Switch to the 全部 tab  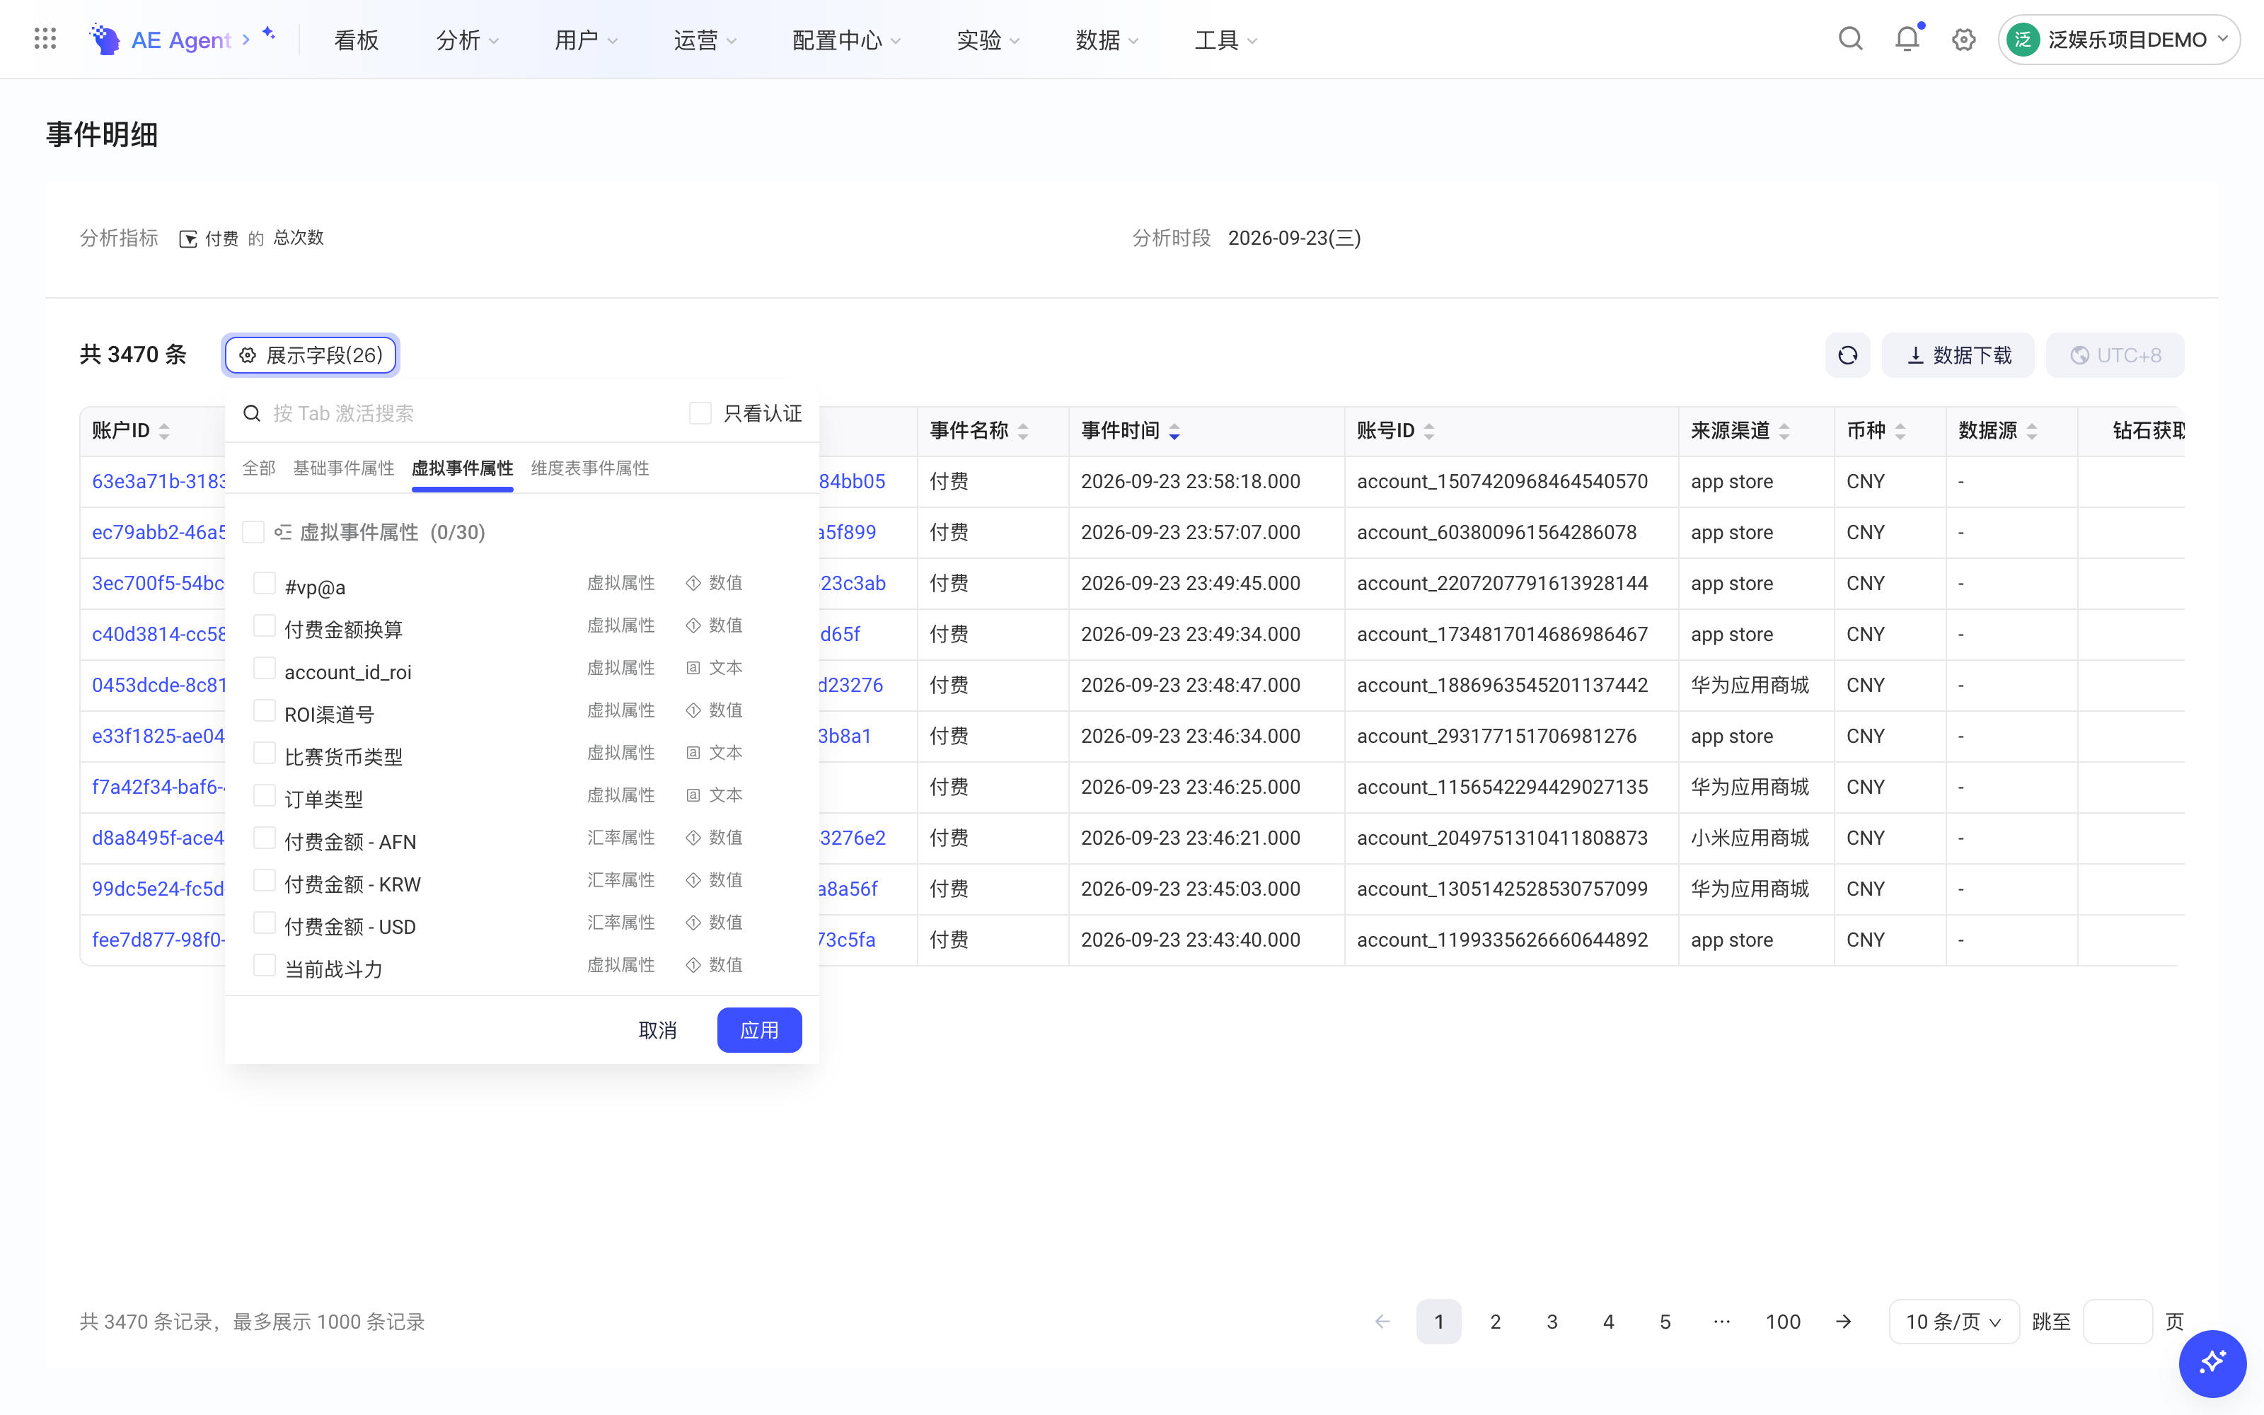coord(259,468)
